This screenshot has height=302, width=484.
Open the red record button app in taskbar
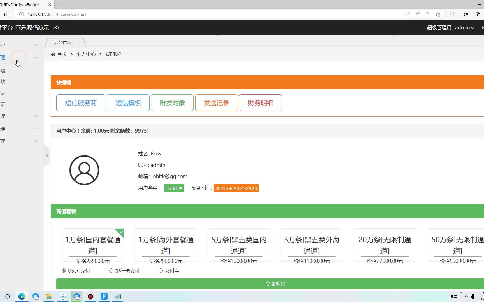pos(90,296)
